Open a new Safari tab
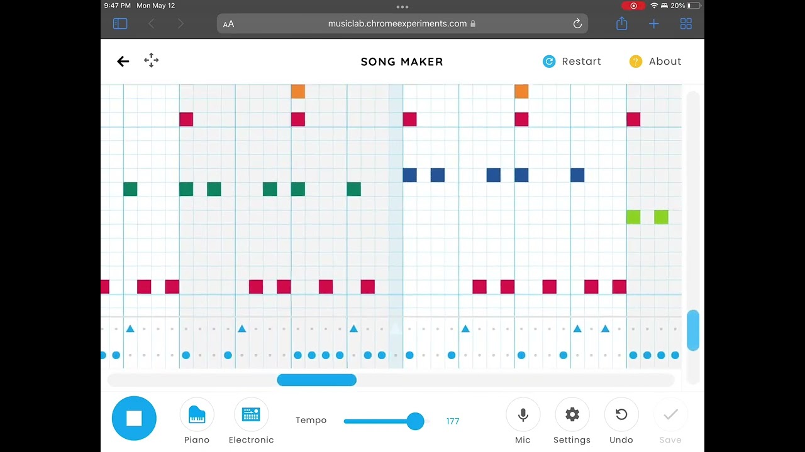 tap(654, 24)
